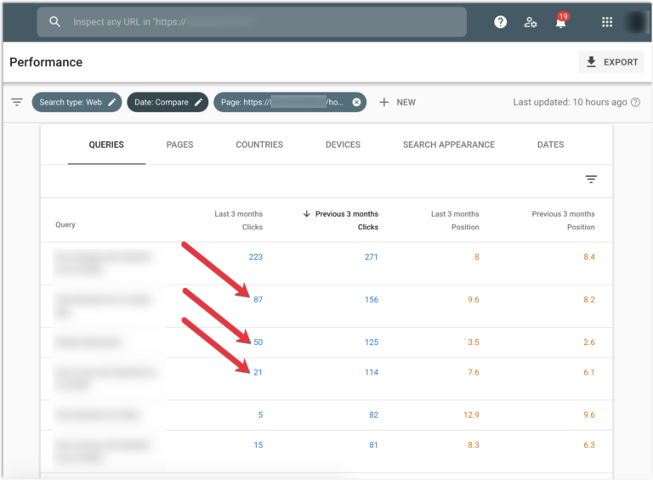Click the 50 clicks value
Screen dimensions: 653x480
258,342
